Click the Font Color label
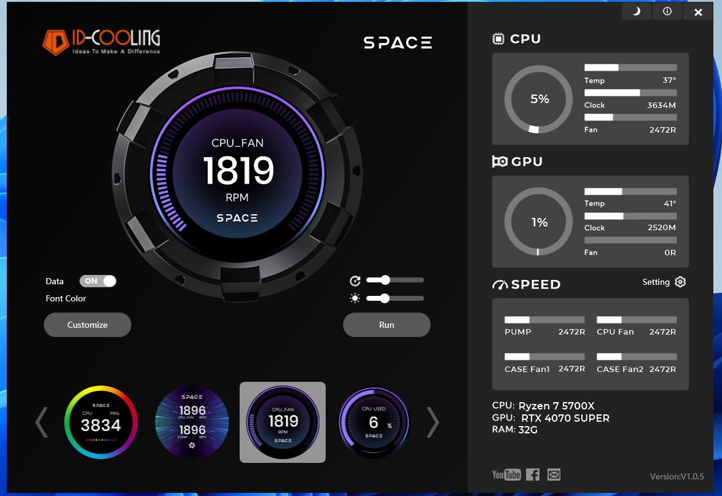 click(66, 298)
